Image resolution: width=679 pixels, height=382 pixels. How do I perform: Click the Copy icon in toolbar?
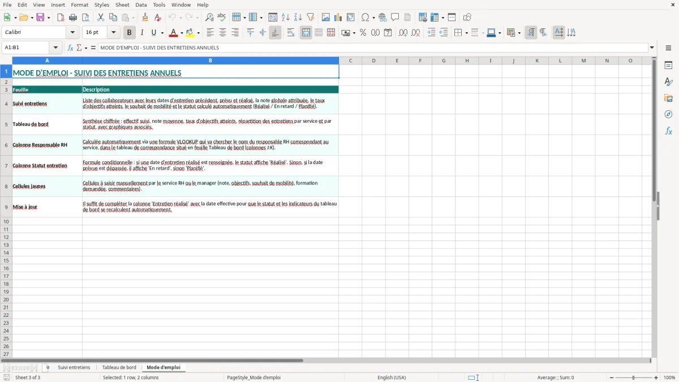click(x=113, y=18)
